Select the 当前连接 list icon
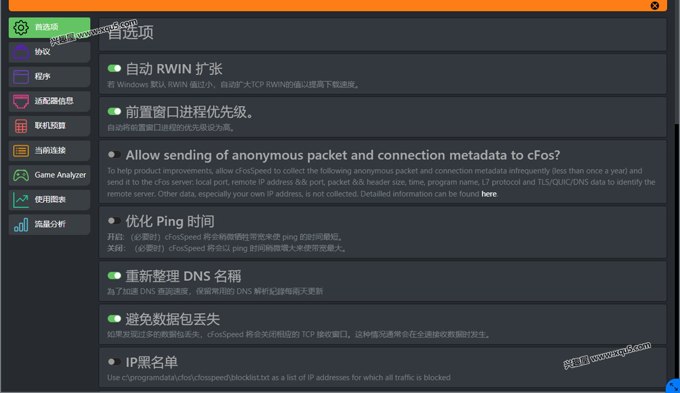This screenshot has height=393, width=680. tap(21, 150)
